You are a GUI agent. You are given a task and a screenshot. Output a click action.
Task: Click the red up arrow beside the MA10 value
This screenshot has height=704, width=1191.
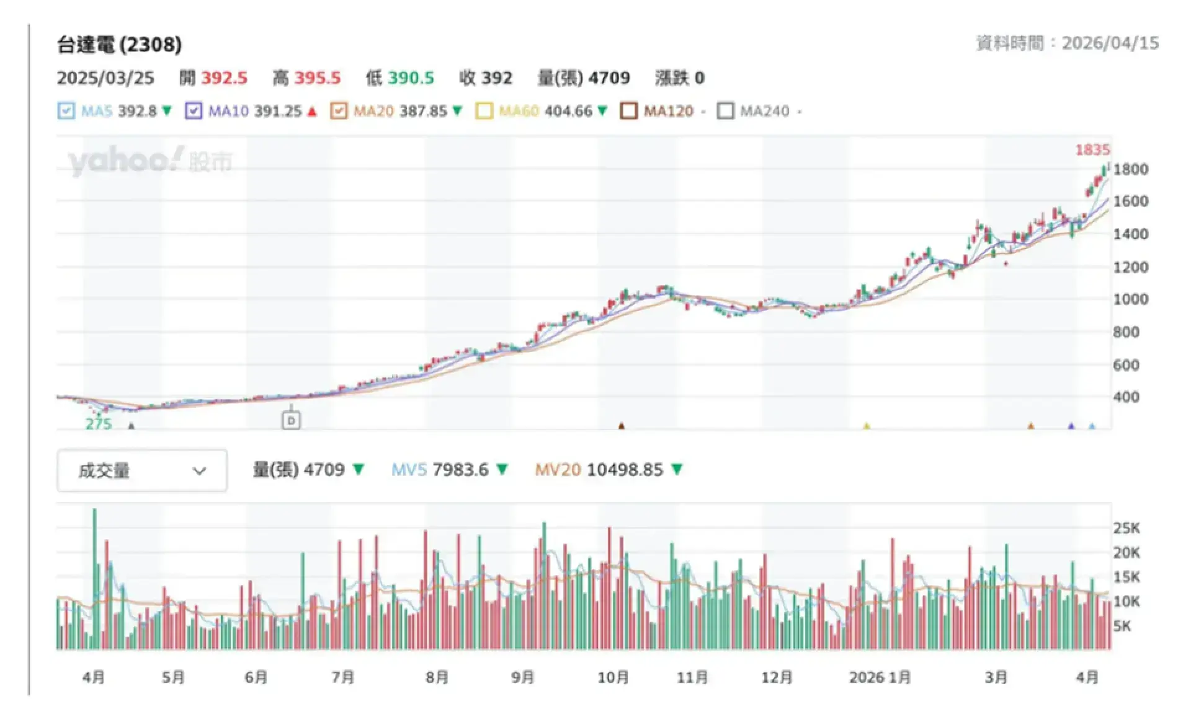[311, 112]
